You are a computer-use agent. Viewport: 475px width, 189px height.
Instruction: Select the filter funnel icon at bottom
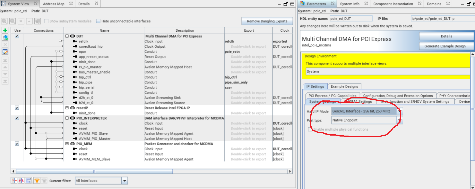tap(37, 180)
